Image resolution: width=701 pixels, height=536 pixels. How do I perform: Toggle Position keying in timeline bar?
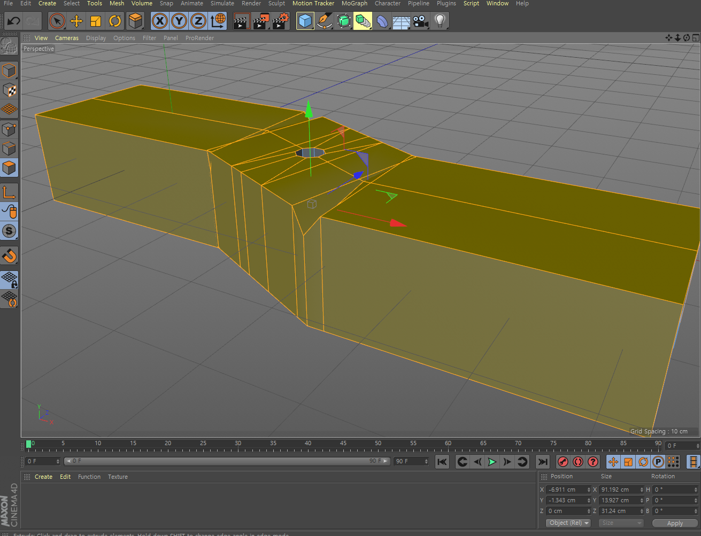[613, 462]
